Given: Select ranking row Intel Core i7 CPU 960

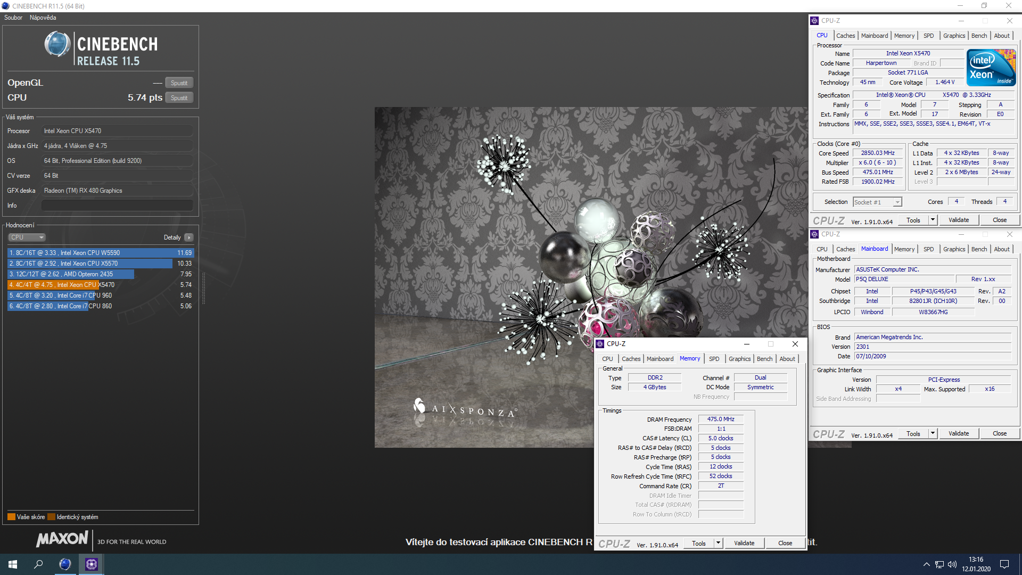Looking at the screenshot, I should [x=101, y=295].
